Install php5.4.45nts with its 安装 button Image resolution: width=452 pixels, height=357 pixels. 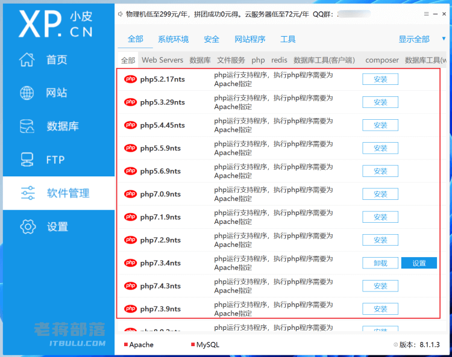point(380,125)
